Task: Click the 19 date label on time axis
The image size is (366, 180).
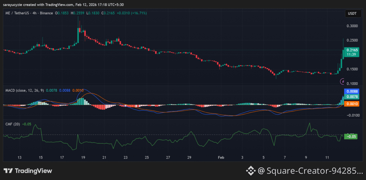Action: click(x=83, y=157)
